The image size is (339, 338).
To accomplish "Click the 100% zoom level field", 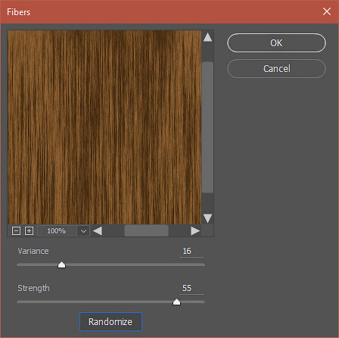I will (57, 231).
